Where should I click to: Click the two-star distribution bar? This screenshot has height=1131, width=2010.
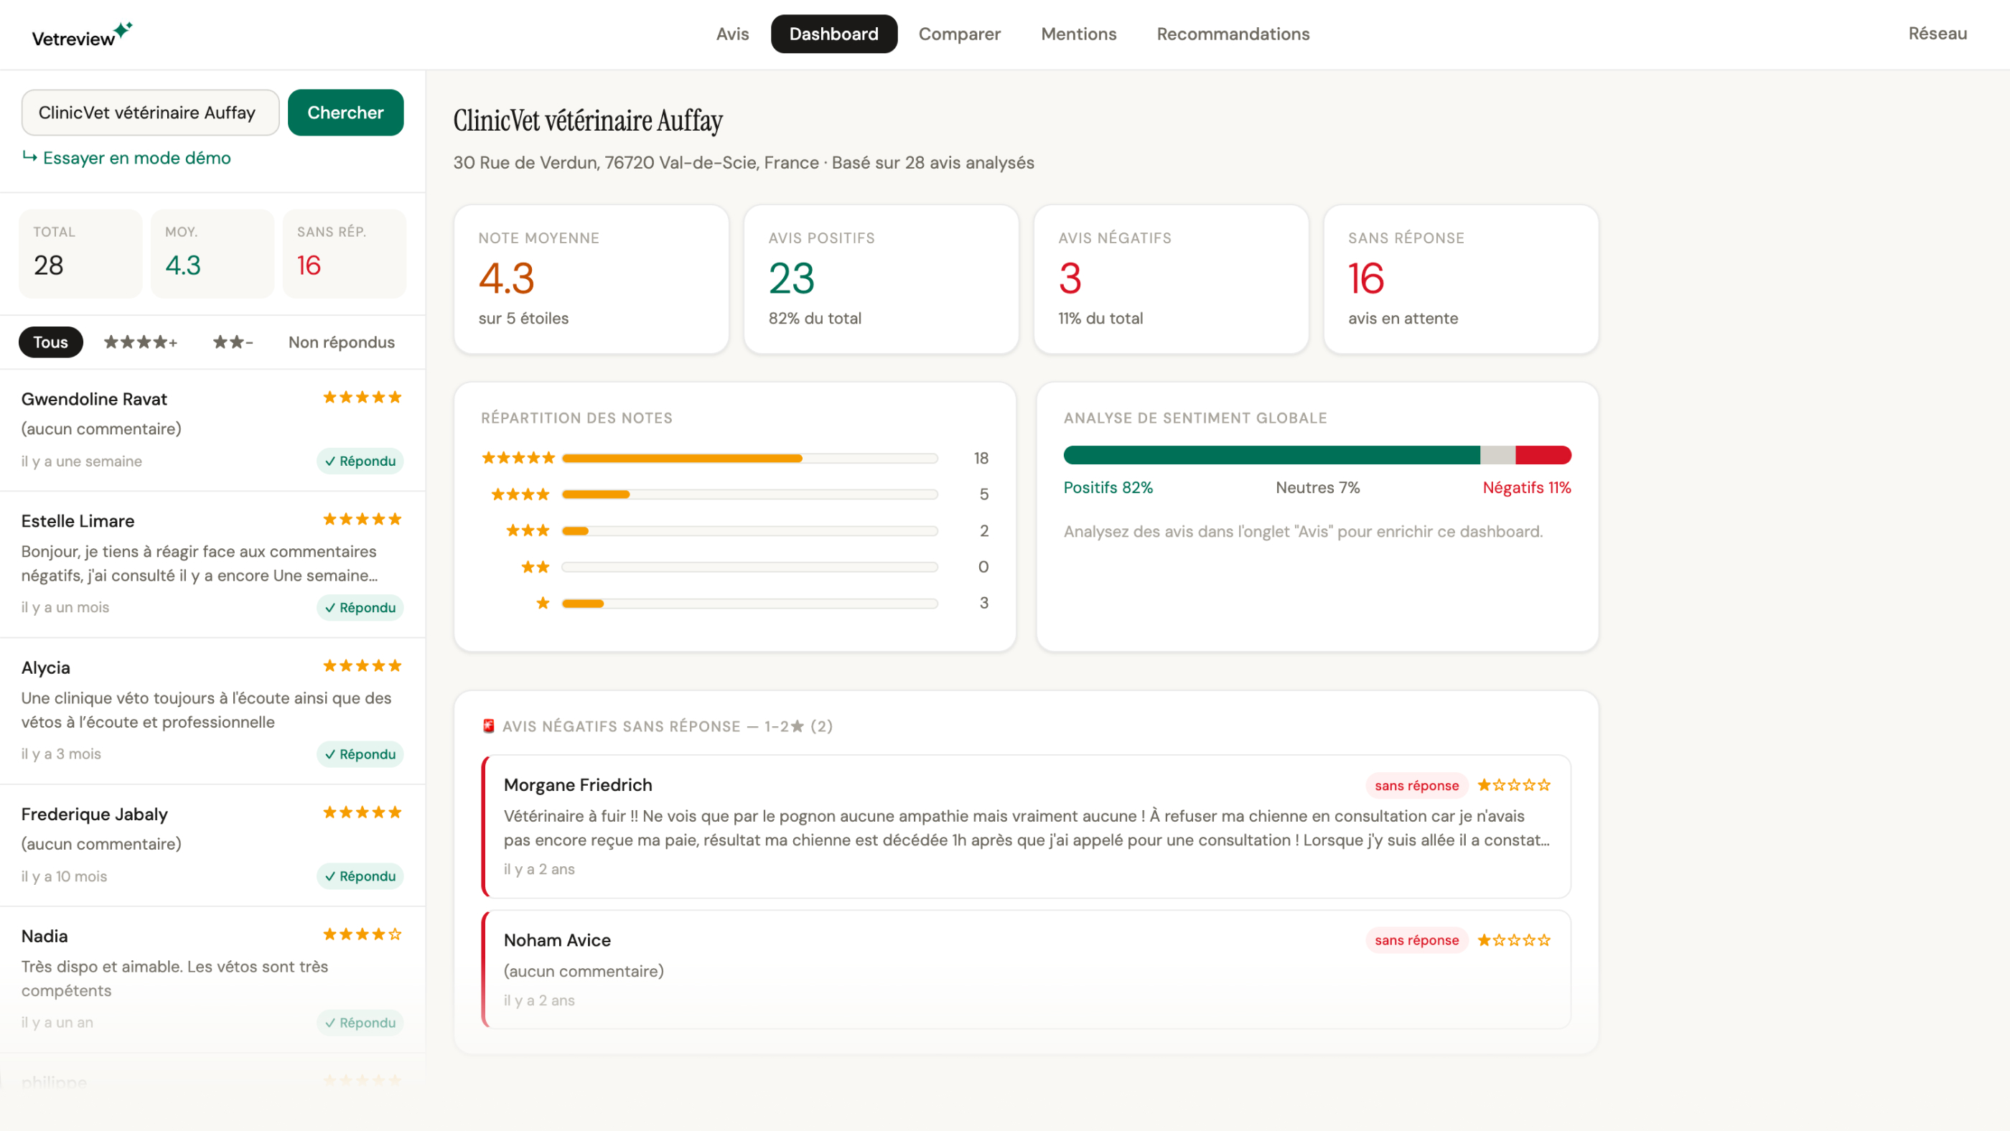(x=750, y=567)
